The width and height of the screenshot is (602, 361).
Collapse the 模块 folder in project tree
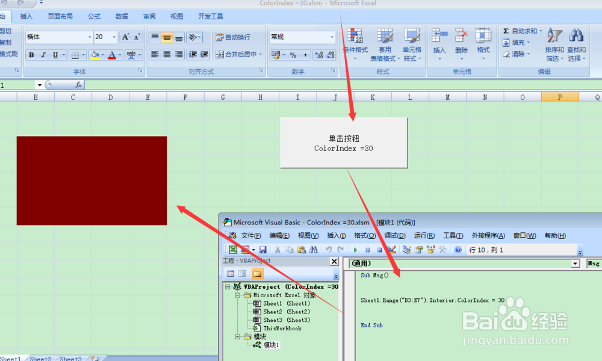point(238,337)
